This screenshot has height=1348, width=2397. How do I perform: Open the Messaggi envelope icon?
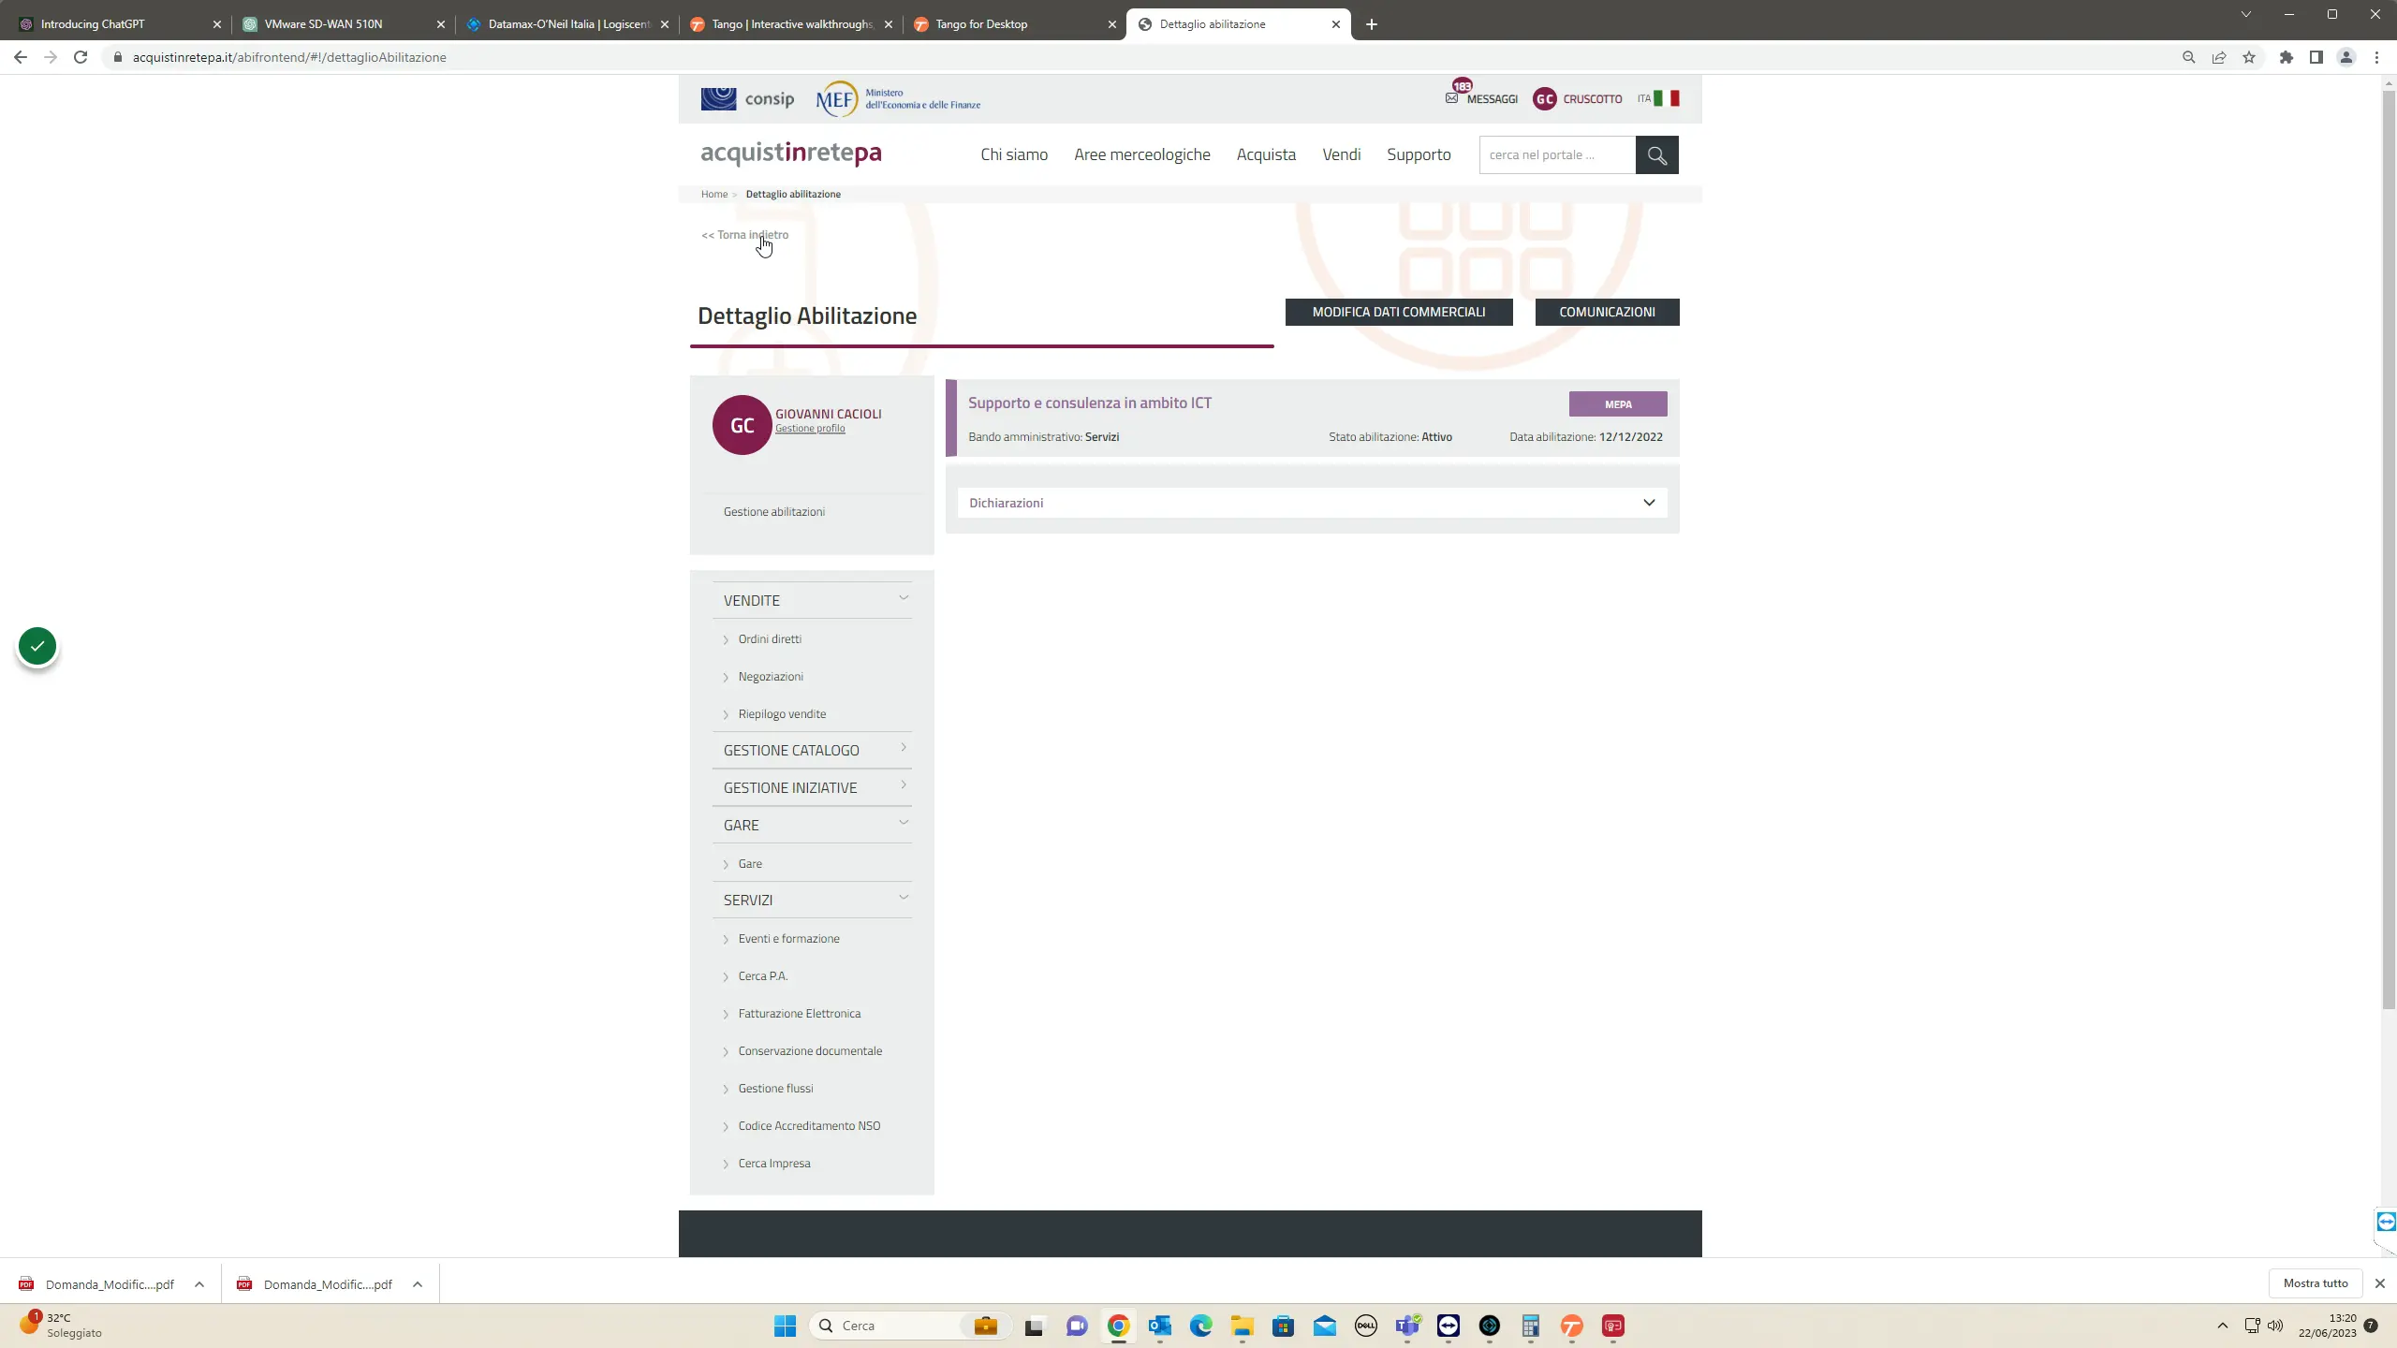(x=1451, y=98)
